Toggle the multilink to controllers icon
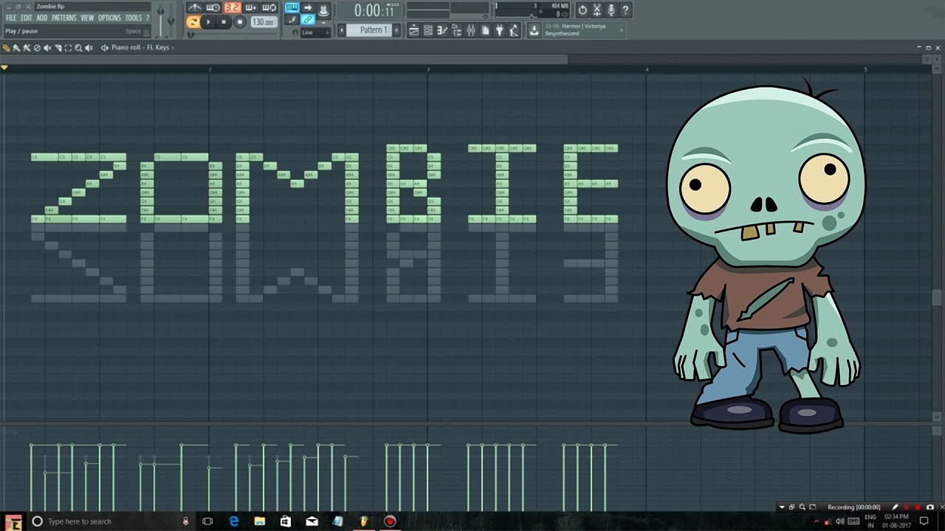Viewport: 945px width, 531px height. [308, 20]
